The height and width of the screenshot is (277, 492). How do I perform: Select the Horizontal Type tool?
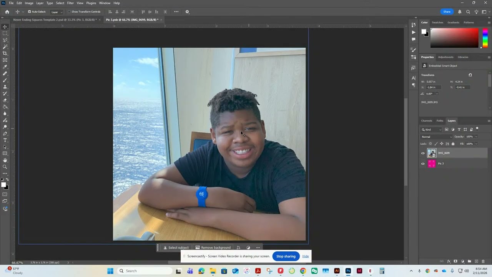coord(5,140)
